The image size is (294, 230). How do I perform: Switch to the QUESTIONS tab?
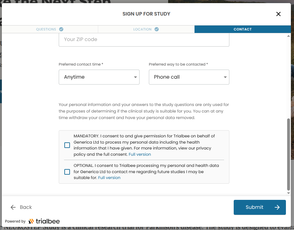pyautogui.click(x=46, y=29)
